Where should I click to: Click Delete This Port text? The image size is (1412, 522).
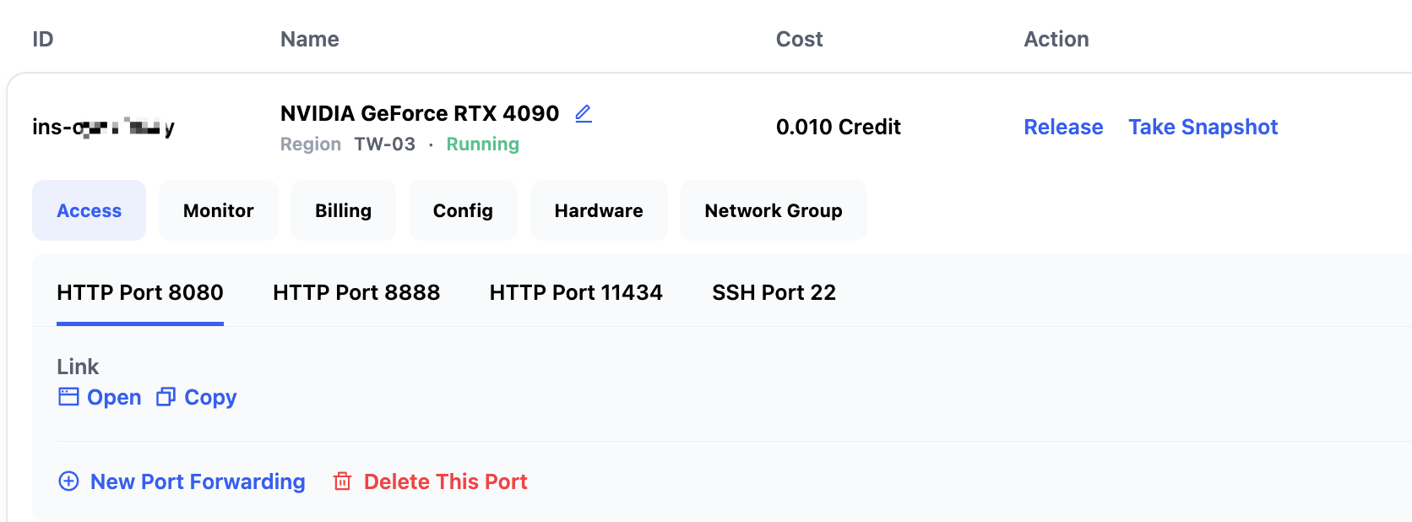point(445,481)
